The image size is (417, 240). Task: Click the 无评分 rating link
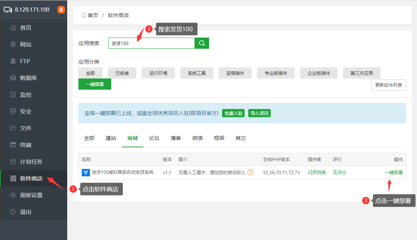click(339, 172)
